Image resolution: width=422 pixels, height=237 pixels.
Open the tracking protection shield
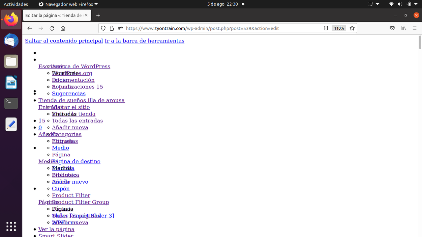coord(103,28)
